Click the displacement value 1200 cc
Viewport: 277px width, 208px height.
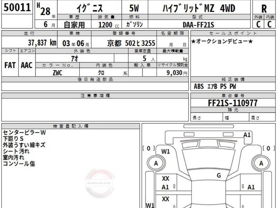pyautogui.click(x=109, y=25)
